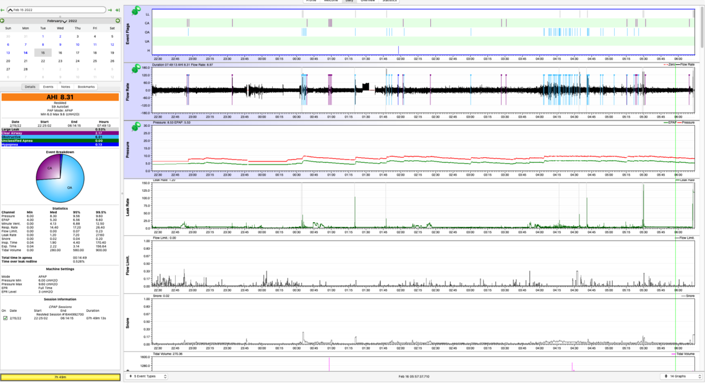This screenshot has height=383, width=705.
Task: Click the Tidal Volume statistics row label
Action: tap(11, 250)
